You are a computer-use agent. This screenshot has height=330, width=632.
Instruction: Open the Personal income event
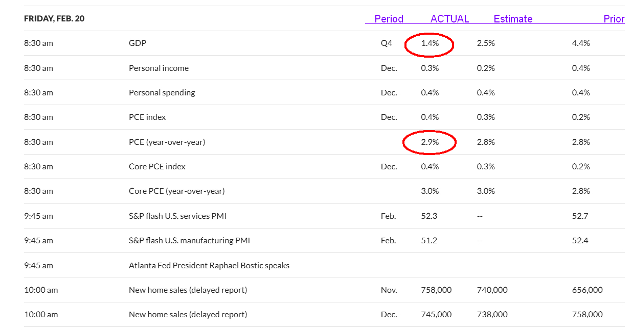[x=159, y=68]
